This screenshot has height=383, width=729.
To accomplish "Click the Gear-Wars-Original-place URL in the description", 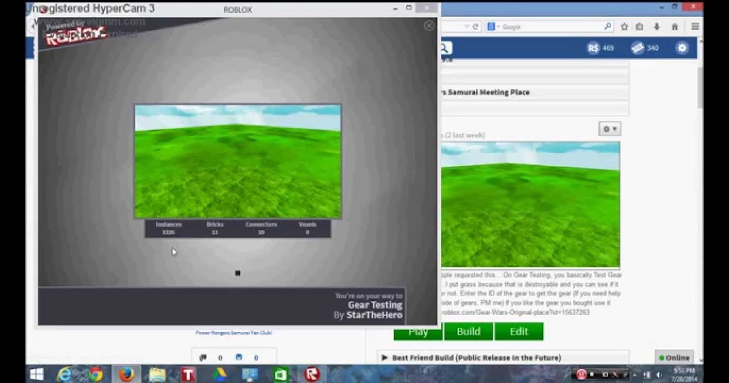I will 515,312.
